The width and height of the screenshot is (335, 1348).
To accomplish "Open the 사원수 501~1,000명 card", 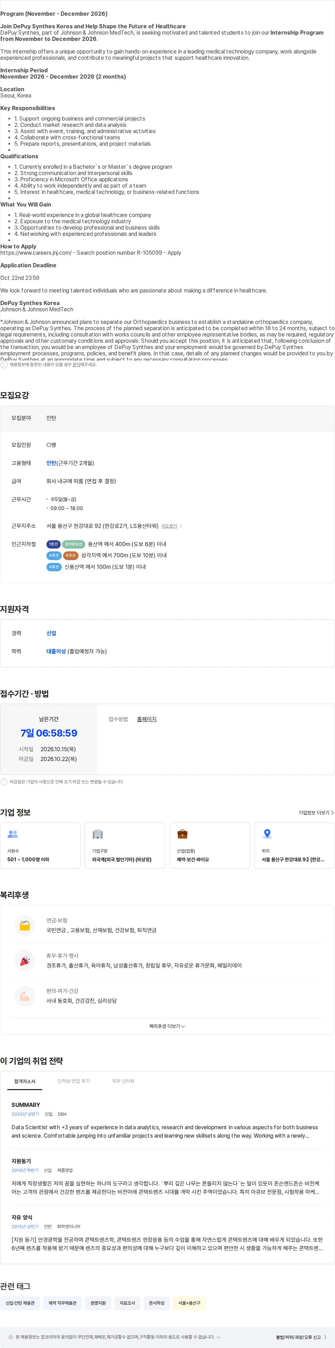I will click(x=40, y=846).
